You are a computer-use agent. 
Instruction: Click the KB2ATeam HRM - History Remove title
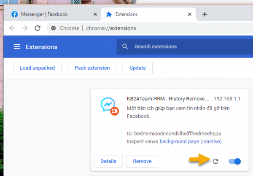[168, 99]
